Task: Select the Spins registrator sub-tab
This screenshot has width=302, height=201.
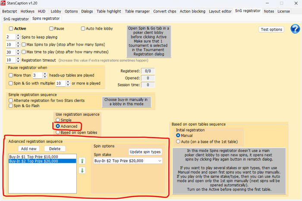Action: (x=46, y=19)
